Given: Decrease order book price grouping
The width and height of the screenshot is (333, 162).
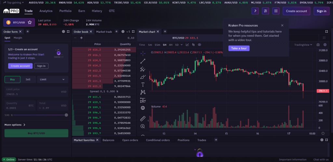Looking at the screenshot, I should 75,38.
